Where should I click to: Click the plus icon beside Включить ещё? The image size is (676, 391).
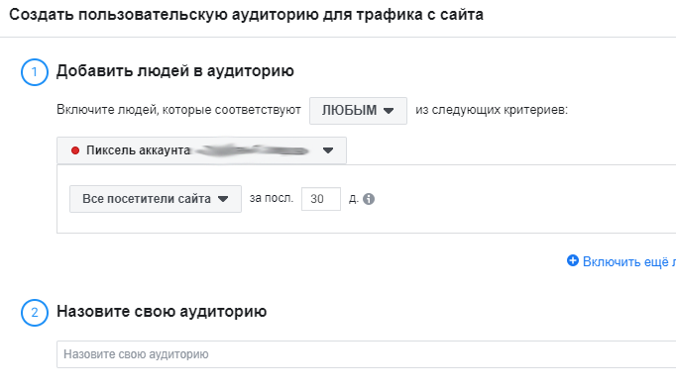(573, 260)
